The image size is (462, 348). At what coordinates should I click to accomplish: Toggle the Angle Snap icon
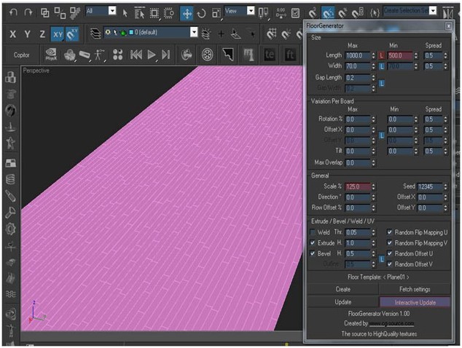click(328, 12)
